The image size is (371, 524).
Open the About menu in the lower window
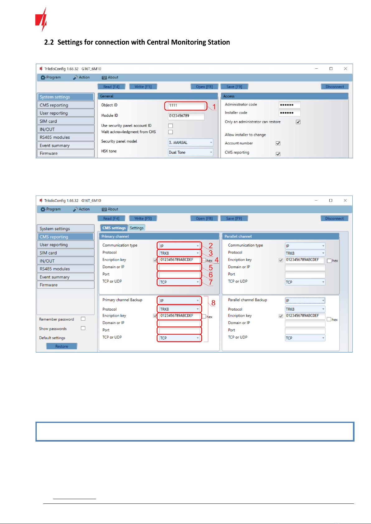point(110,209)
